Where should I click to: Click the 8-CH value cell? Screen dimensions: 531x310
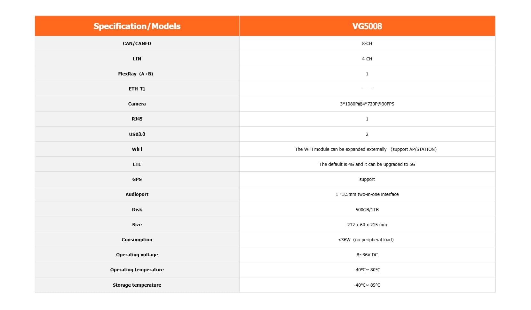tap(367, 43)
